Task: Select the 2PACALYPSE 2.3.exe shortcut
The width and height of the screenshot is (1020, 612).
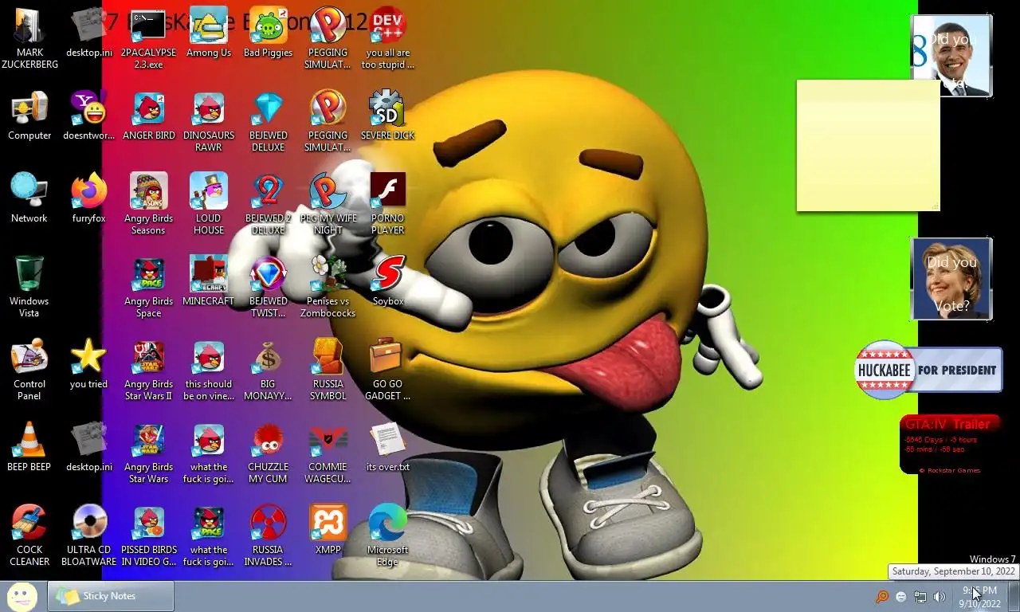Action: pos(148,37)
